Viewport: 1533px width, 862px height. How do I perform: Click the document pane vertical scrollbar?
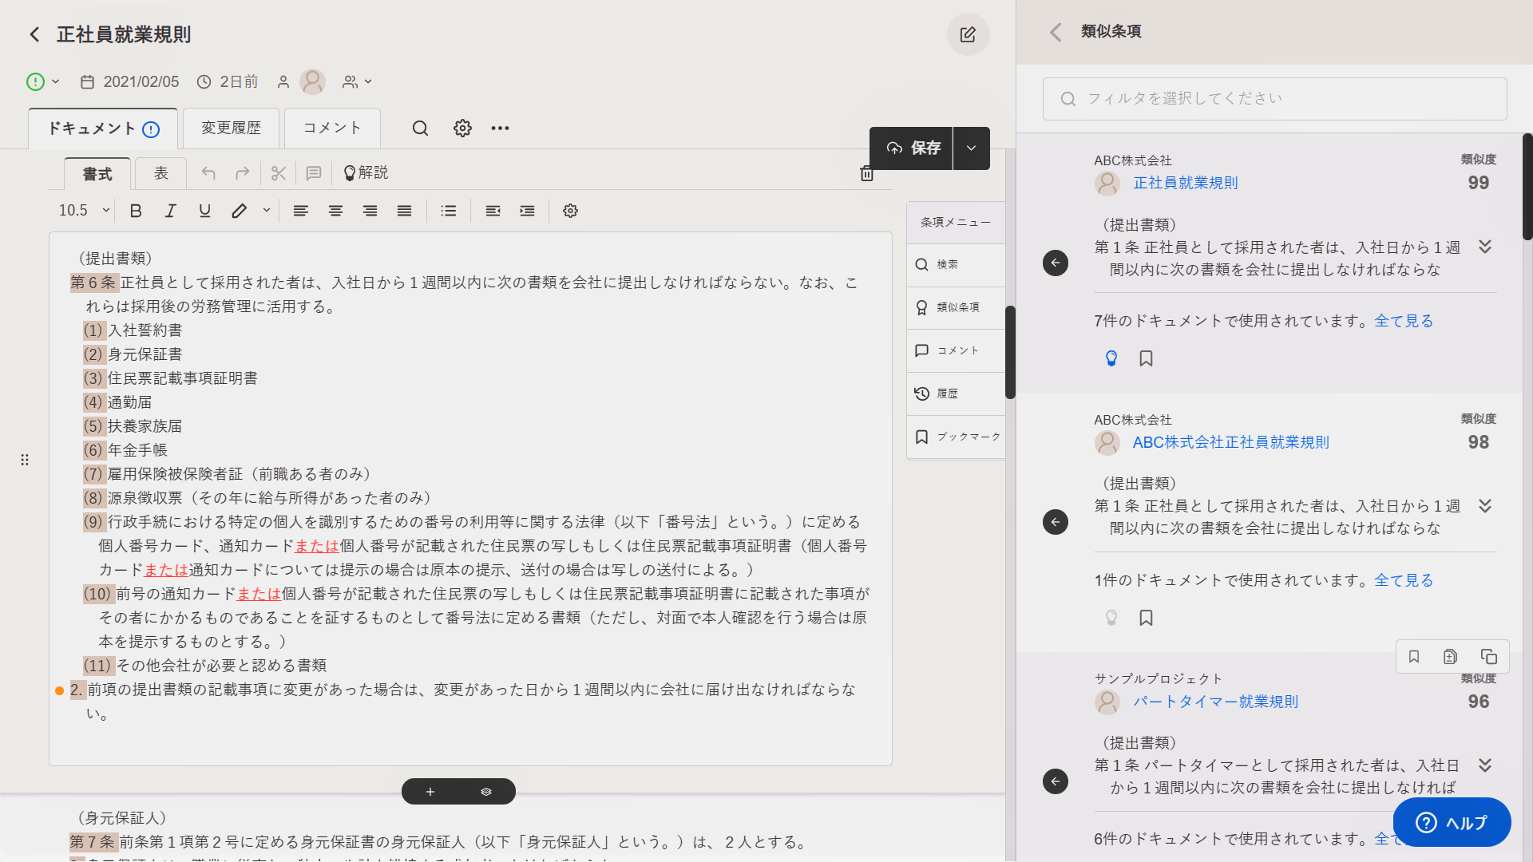click(1010, 351)
